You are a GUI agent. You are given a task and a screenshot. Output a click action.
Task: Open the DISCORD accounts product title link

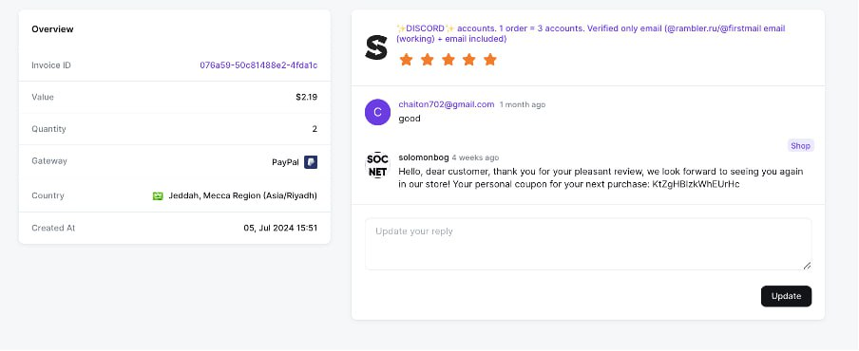click(591, 33)
